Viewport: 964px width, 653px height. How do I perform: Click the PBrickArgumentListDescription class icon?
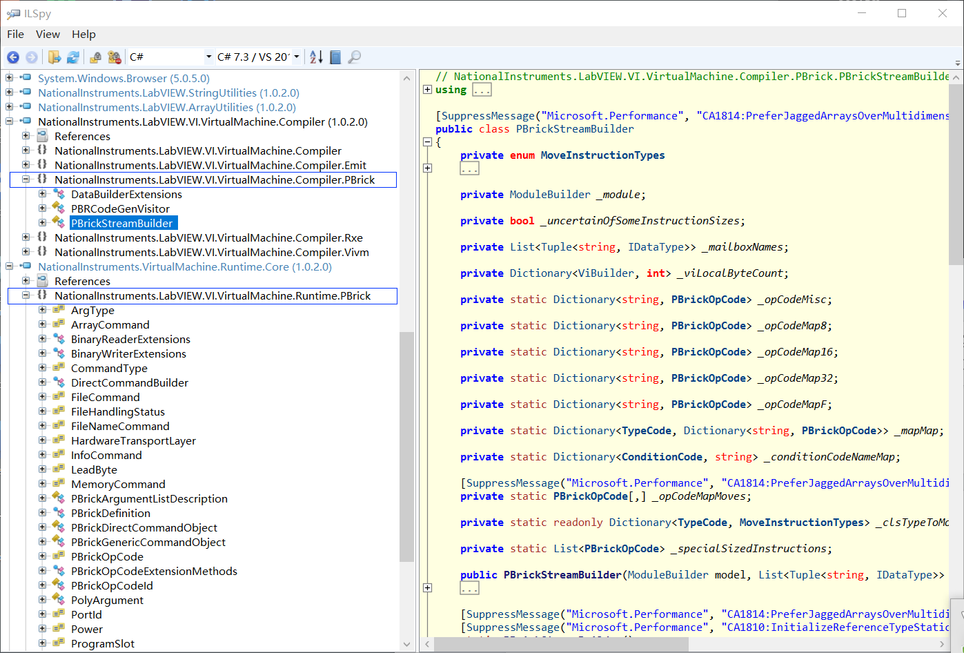pos(59,498)
